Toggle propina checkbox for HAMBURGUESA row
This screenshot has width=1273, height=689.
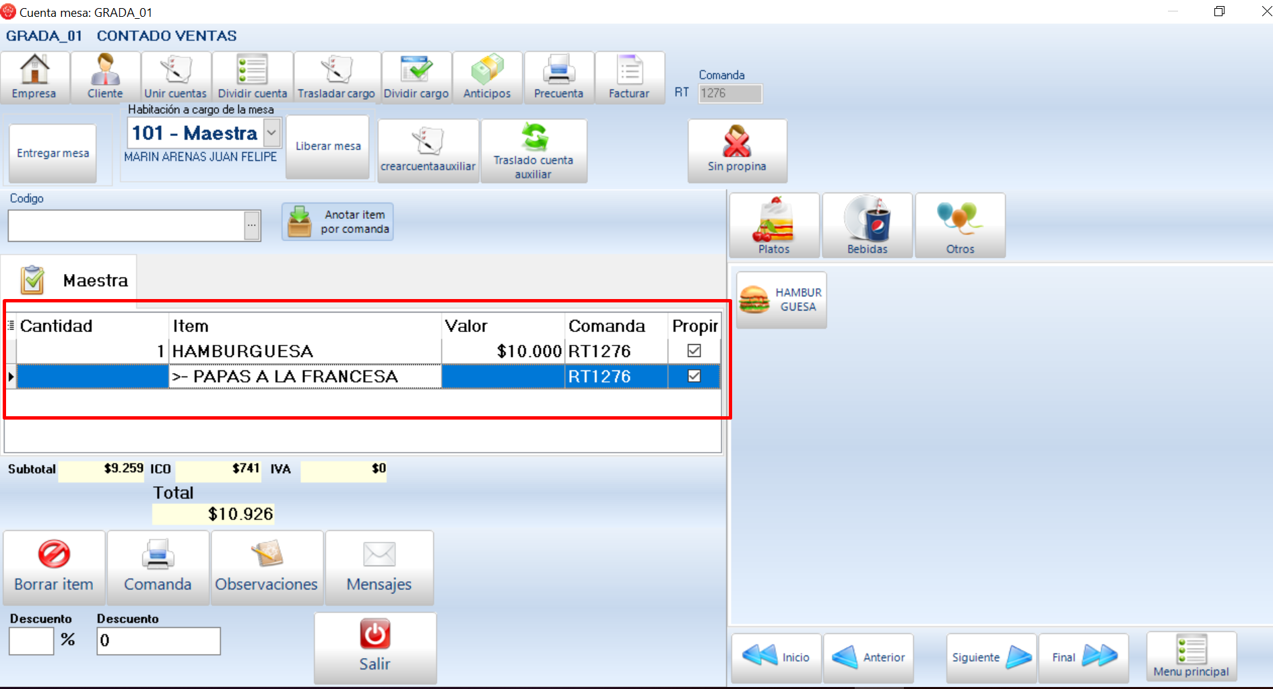pos(694,351)
